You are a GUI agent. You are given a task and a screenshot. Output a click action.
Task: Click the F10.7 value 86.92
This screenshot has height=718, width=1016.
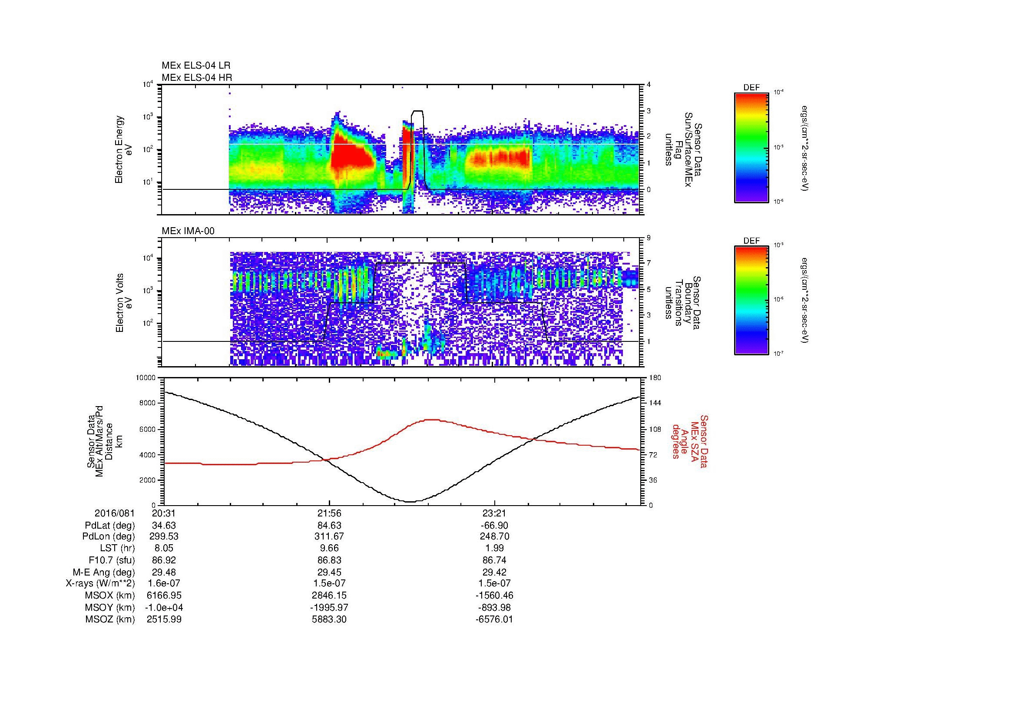tap(164, 560)
